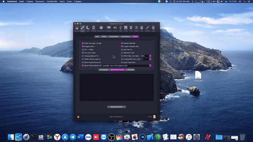Open the Disks toolbar section
The height and width of the screenshot is (142, 253).
126,28
